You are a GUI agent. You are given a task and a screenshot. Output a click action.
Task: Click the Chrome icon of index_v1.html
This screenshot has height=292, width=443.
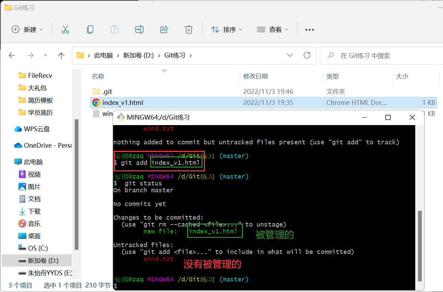click(96, 102)
